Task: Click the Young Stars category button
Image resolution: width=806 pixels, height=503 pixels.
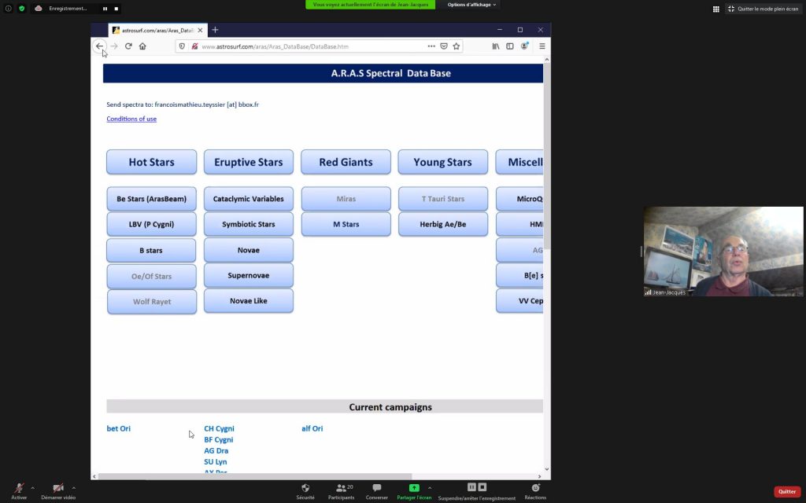Action: click(442, 162)
